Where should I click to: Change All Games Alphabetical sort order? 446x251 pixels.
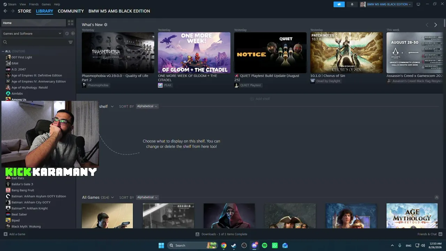point(147,197)
